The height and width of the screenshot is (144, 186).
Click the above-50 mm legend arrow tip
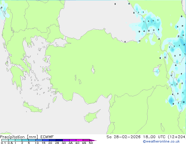pos(93,140)
